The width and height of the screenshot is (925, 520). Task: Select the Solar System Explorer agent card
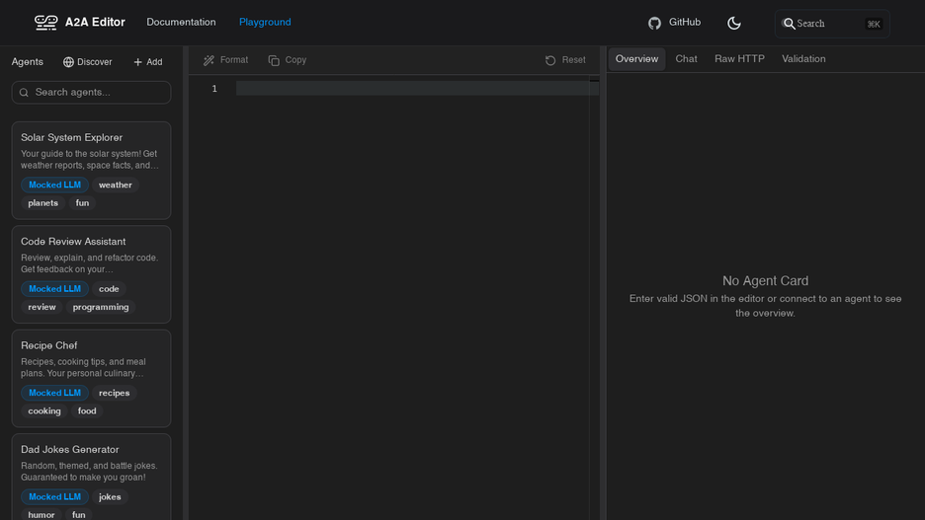(92, 171)
